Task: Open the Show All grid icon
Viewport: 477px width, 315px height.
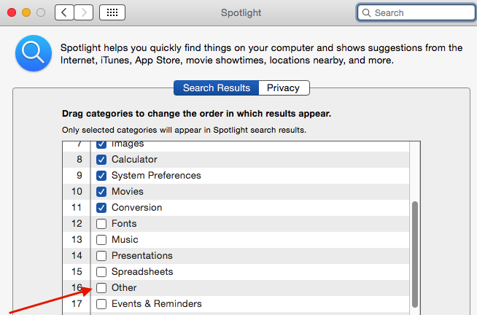Action: (112, 12)
